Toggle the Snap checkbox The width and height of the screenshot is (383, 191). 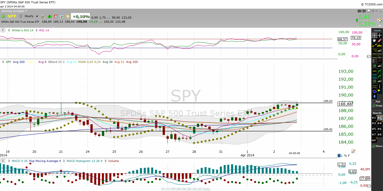click(x=374, y=106)
